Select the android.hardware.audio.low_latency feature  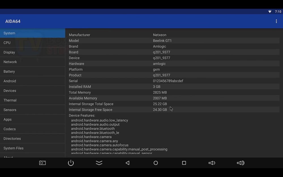point(99,120)
